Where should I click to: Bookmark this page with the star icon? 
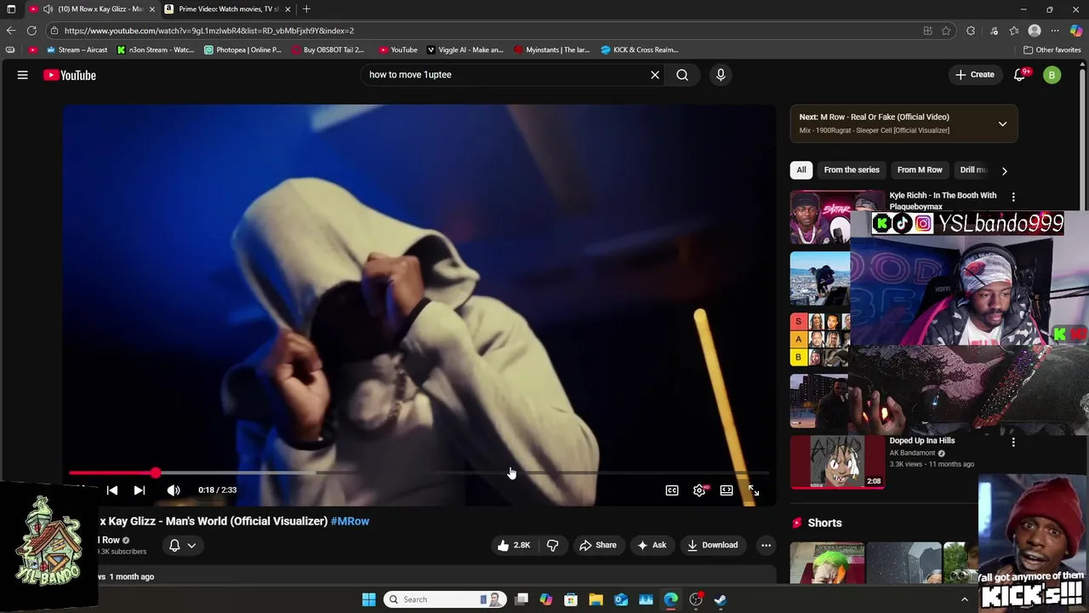point(946,31)
